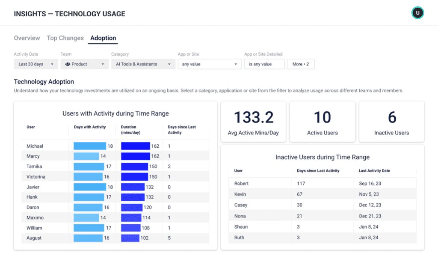This screenshot has width=438, height=265.
Task: Click August's Duration bar
Action: (131, 238)
